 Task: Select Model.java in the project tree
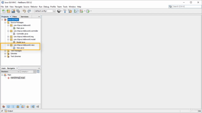(x=21, y=42)
